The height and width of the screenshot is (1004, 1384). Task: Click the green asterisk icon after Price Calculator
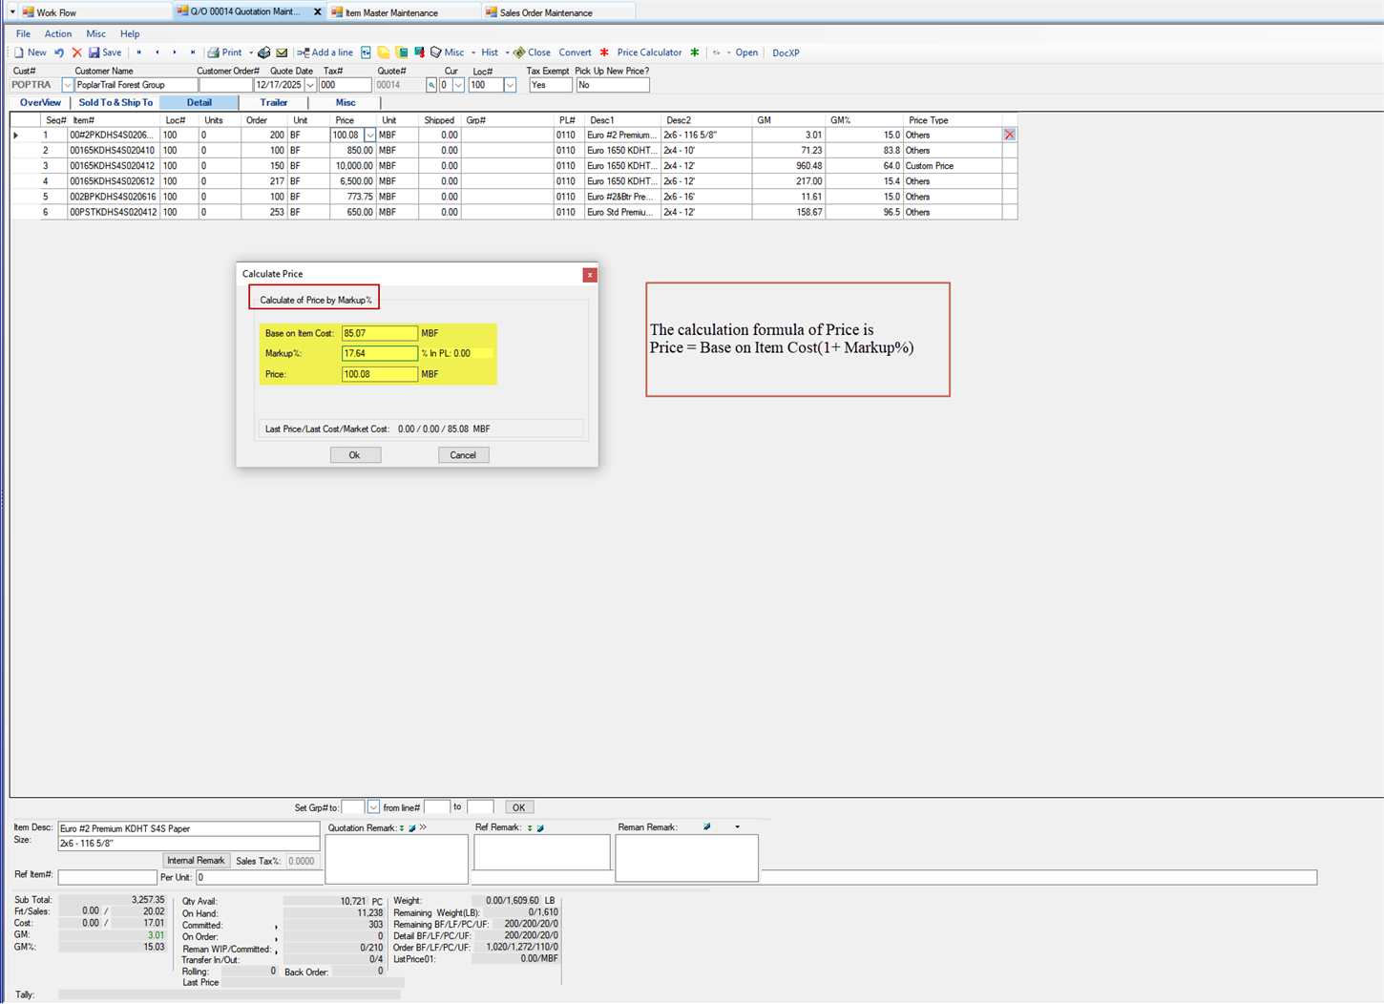(693, 52)
